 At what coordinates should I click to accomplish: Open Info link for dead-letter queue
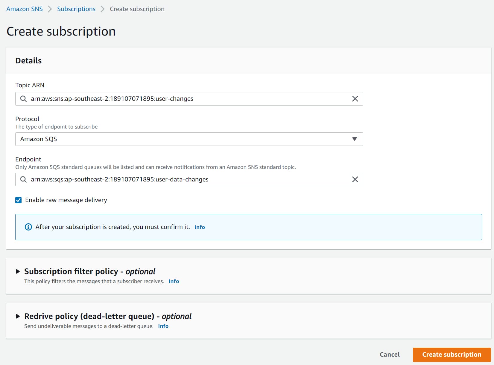click(163, 326)
